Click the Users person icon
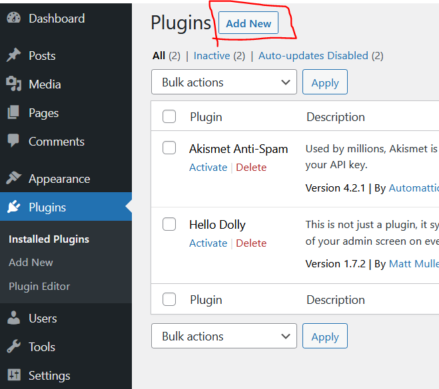439x389 pixels. tap(13, 319)
